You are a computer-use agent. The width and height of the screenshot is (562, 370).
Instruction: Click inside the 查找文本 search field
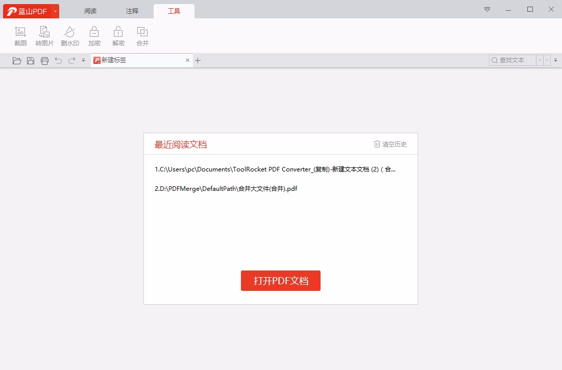[x=513, y=60]
